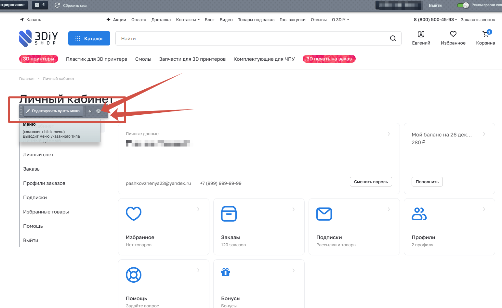Click the Пополнить balance button
The width and height of the screenshot is (502, 308).
[427, 182]
